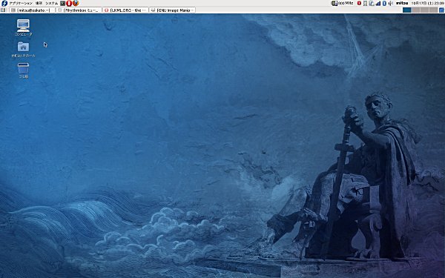Click the CPU frequency monitor applet
The width and height of the screenshot is (445, 278).
[x=342, y=3]
